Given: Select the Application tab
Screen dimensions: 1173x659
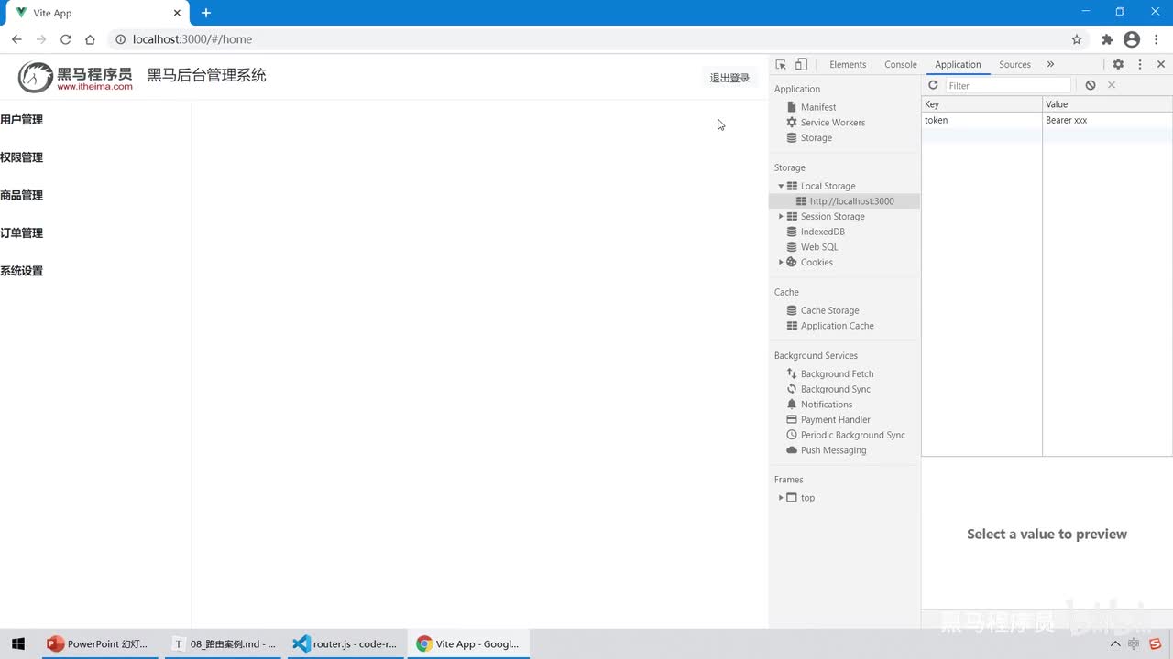Looking at the screenshot, I should 958,64.
